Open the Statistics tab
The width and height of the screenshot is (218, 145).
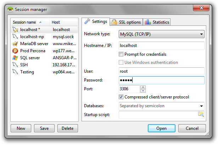click(x=157, y=22)
